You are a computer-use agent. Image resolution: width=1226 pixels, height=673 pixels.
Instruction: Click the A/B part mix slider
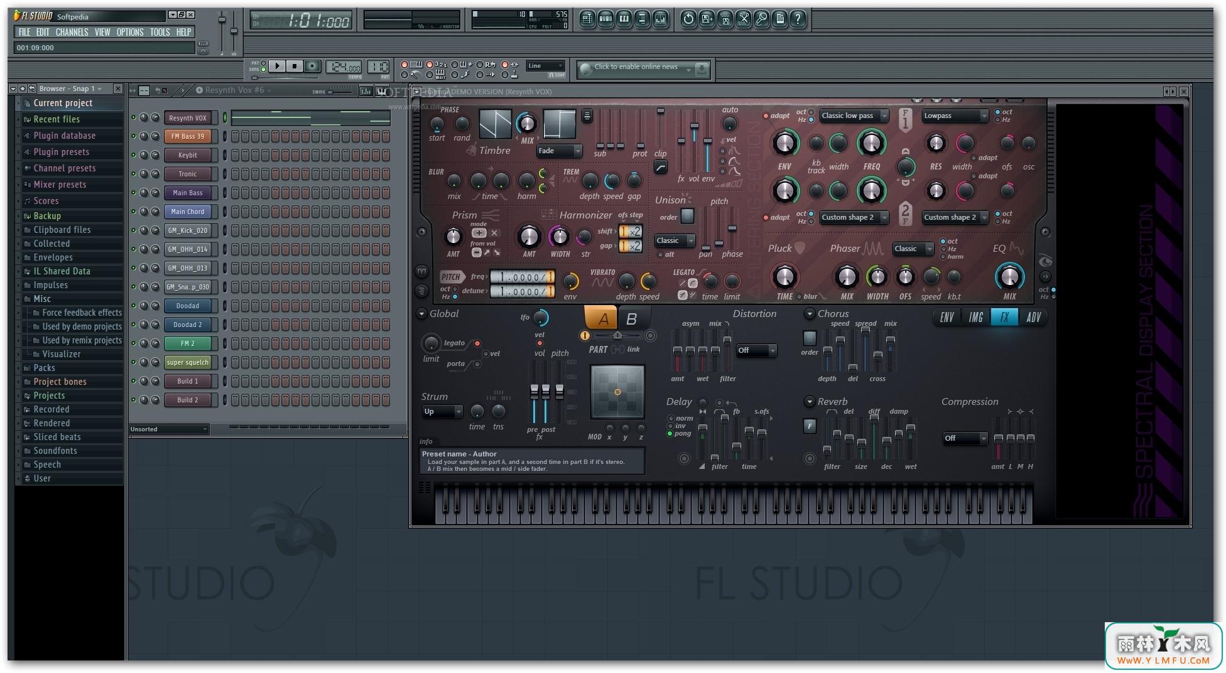point(617,336)
